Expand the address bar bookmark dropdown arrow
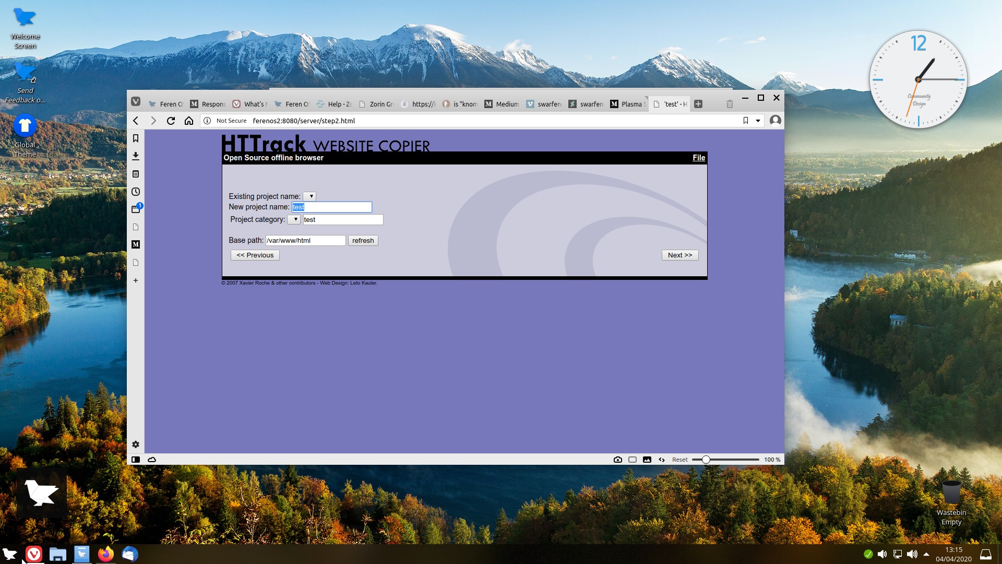 (758, 121)
